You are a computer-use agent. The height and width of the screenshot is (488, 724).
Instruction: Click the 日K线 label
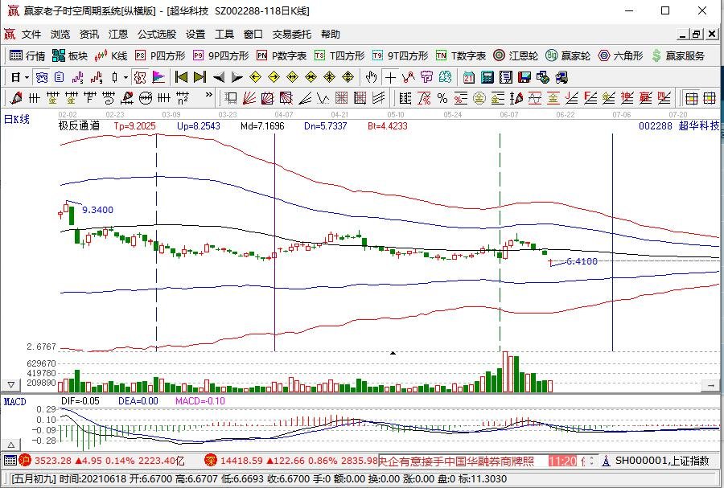pos(17,120)
